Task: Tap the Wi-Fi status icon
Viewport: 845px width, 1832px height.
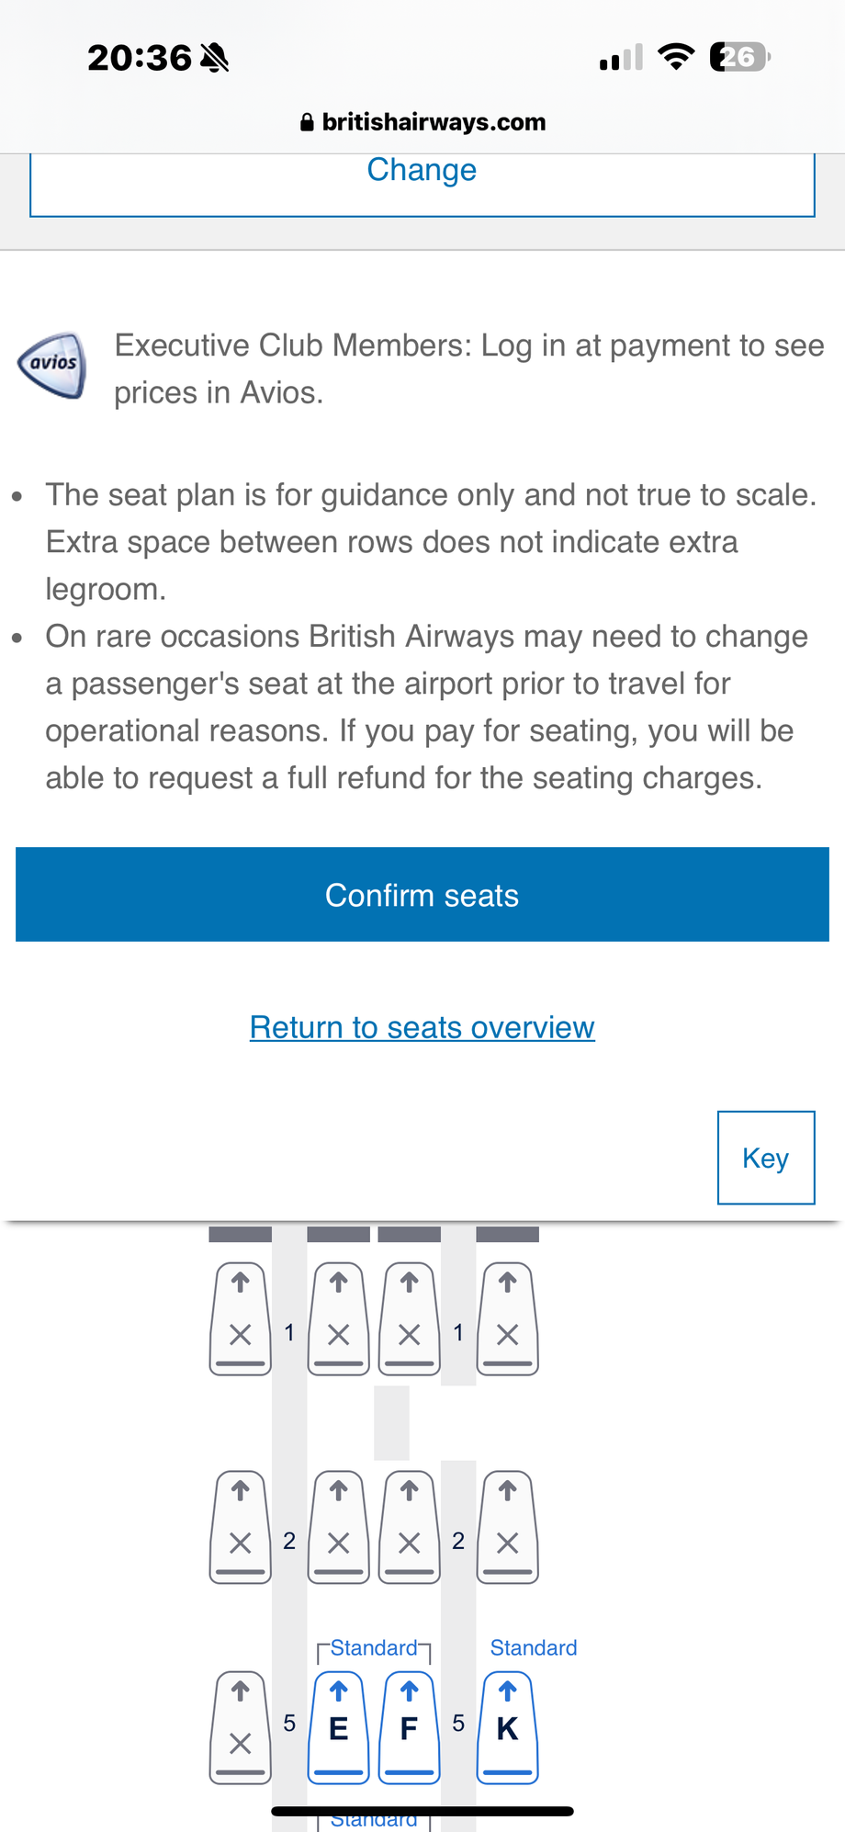Action: tap(676, 58)
